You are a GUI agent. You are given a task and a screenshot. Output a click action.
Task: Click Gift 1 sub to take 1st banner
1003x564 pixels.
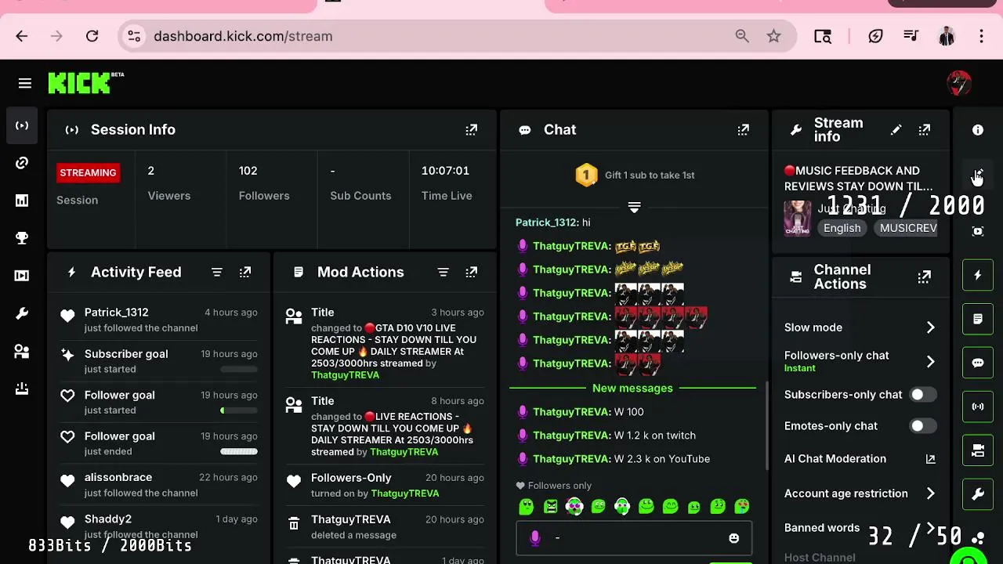[635, 175]
